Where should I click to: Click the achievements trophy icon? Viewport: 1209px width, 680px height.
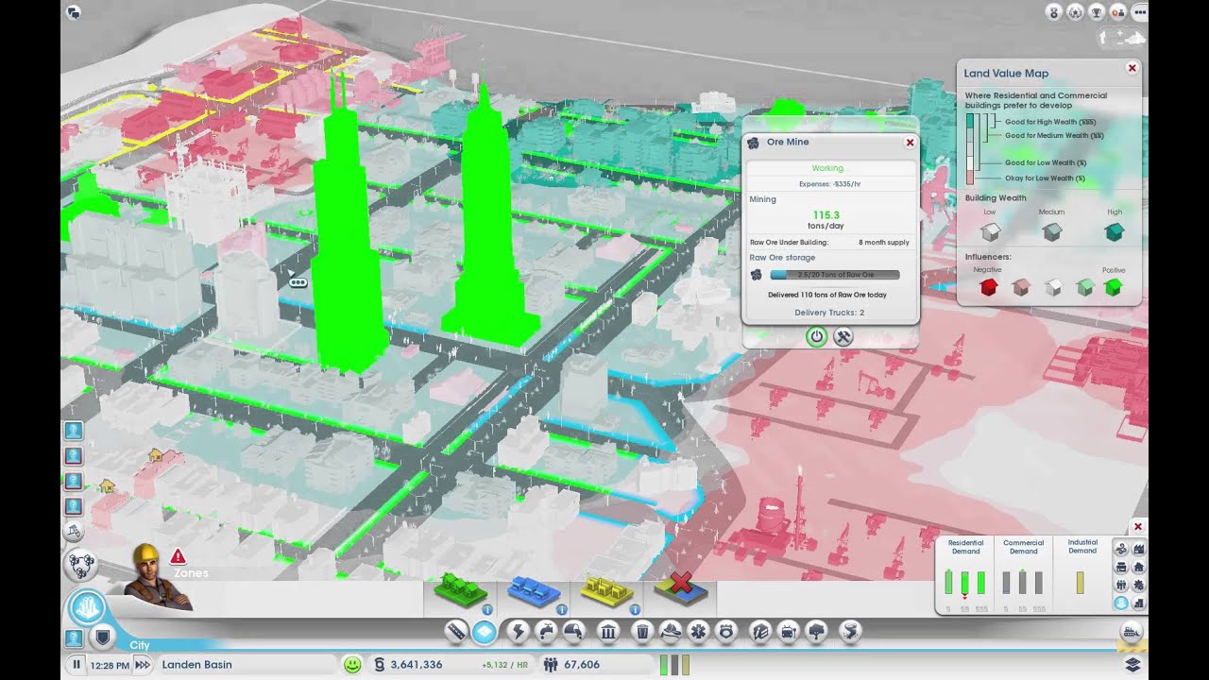pyautogui.click(x=1097, y=12)
